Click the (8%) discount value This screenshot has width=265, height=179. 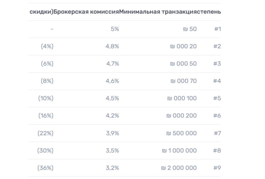click(47, 81)
